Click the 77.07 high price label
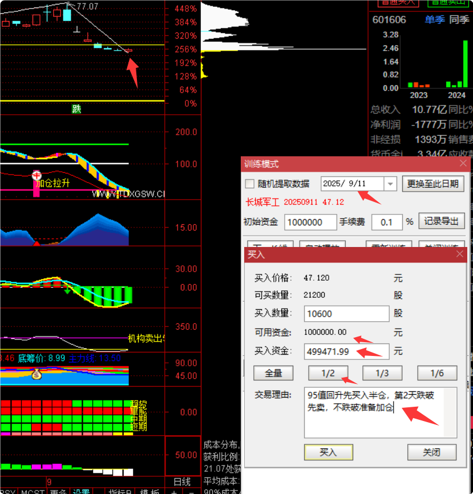 point(87,6)
